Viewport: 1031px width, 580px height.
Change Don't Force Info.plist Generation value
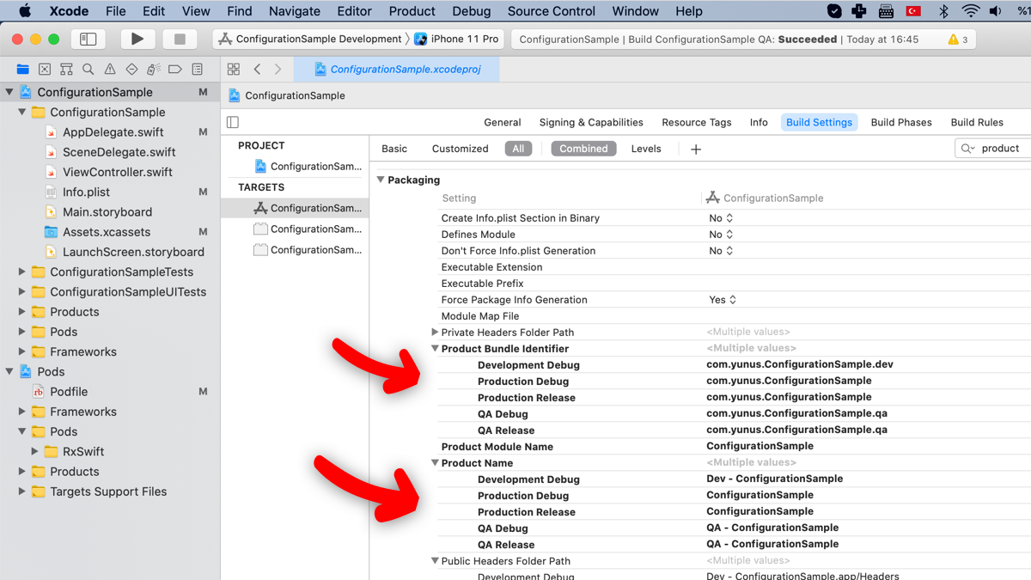721,251
